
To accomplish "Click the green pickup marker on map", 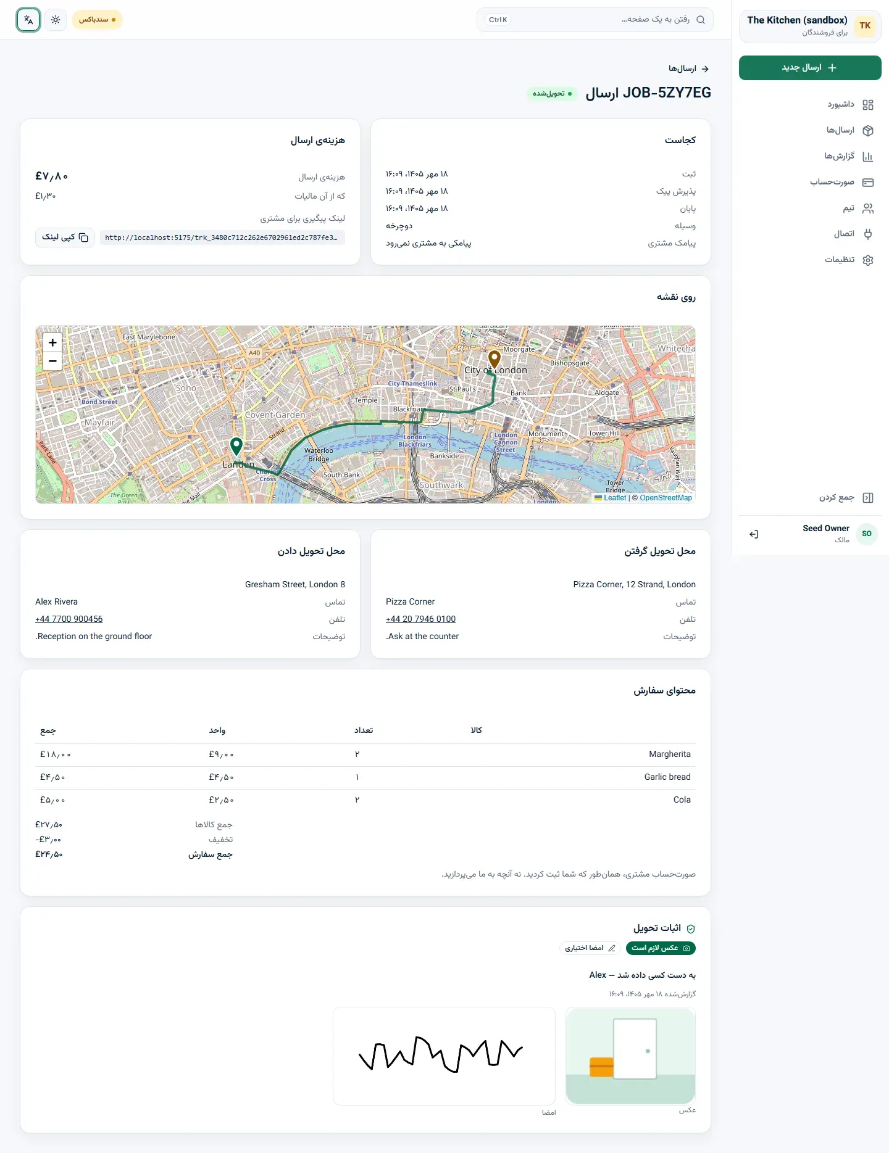I will (x=236, y=446).
